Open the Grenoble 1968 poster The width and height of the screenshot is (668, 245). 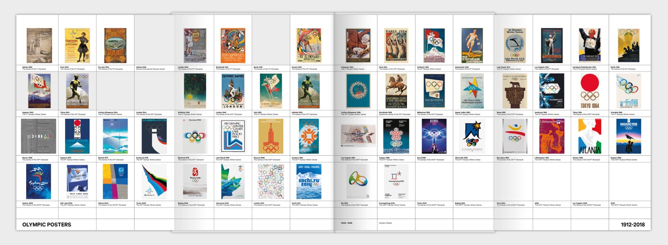tap(628, 91)
